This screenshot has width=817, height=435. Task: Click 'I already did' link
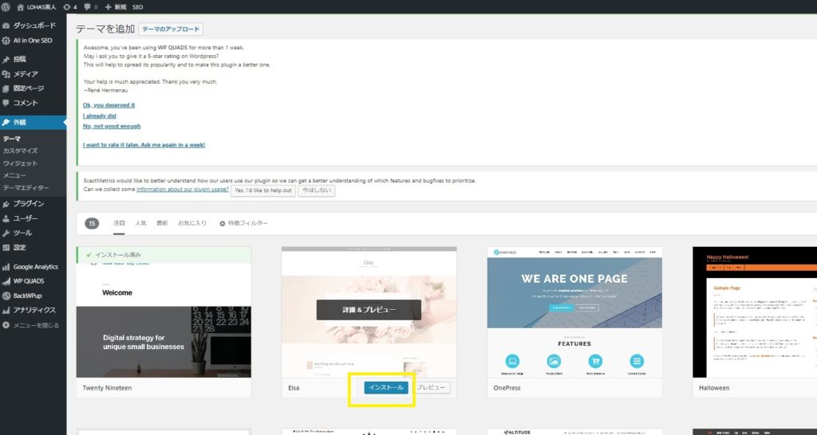100,116
